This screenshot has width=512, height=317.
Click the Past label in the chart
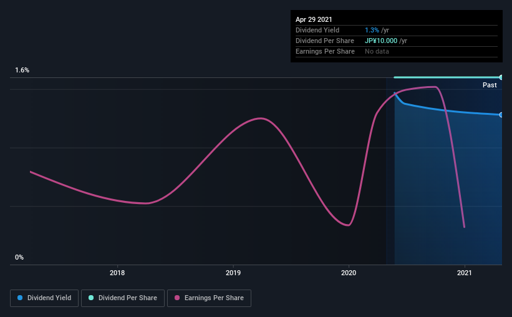tap(490, 85)
